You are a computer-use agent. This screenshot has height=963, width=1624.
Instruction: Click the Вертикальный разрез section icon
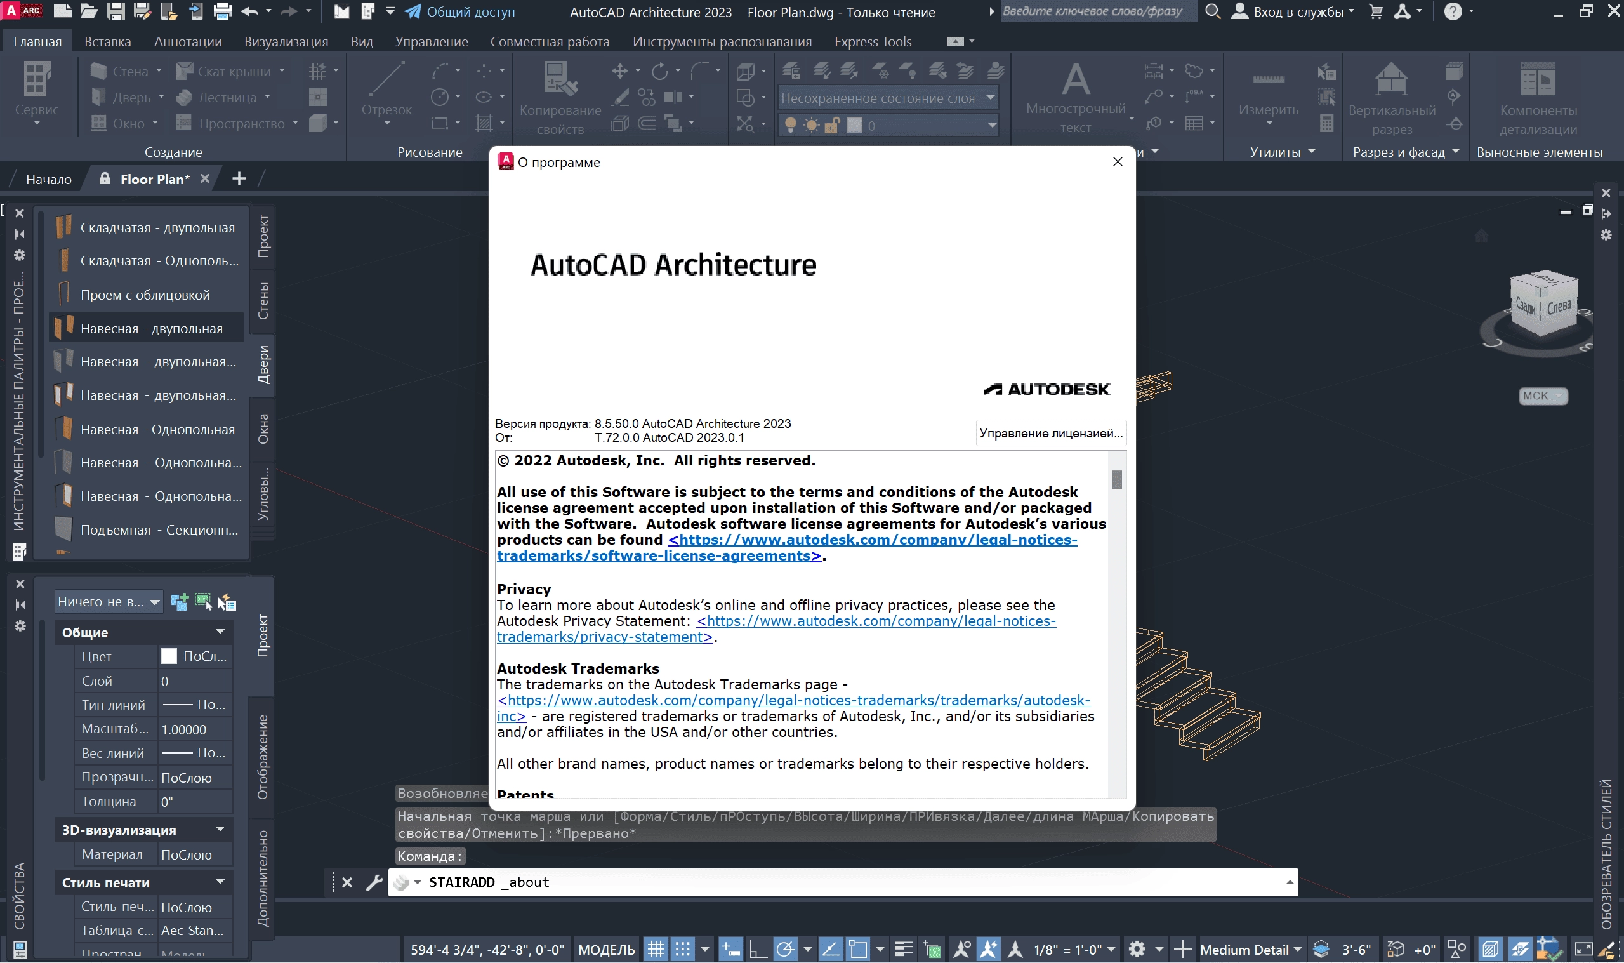[x=1392, y=79]
